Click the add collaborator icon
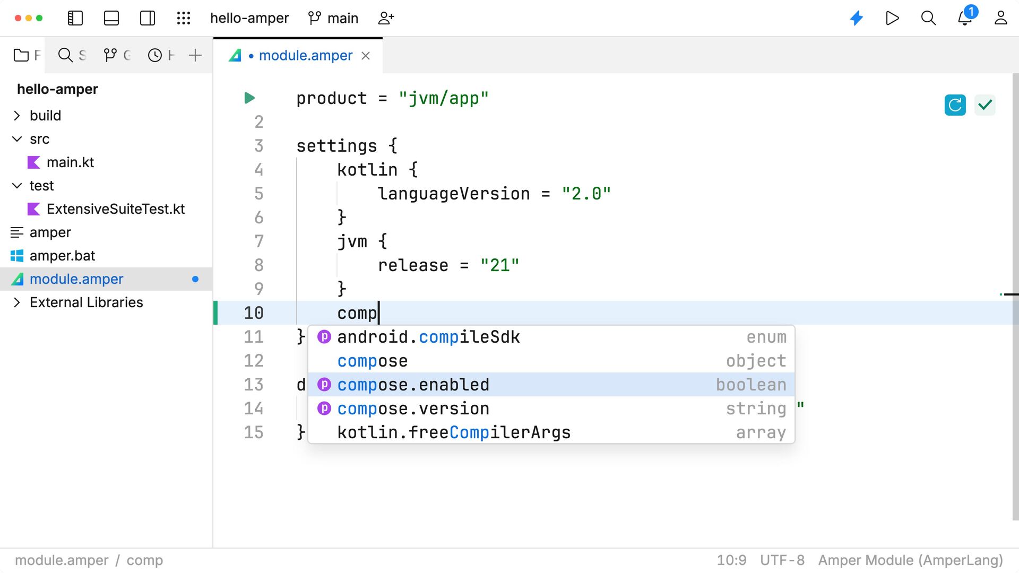The image size is (1019, 573). coord(386,18)
